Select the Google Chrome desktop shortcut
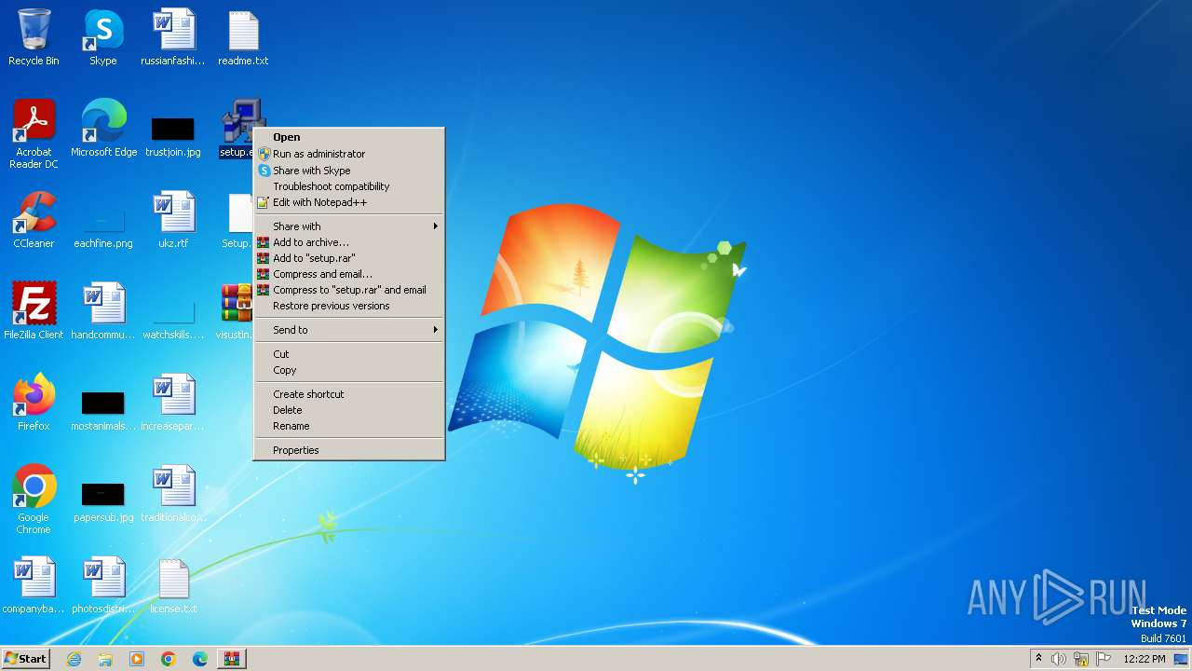The image size is (1192, 671). 34,500
